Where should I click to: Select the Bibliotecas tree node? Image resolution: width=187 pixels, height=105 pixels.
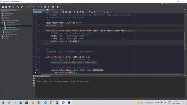tap(8, 33)
